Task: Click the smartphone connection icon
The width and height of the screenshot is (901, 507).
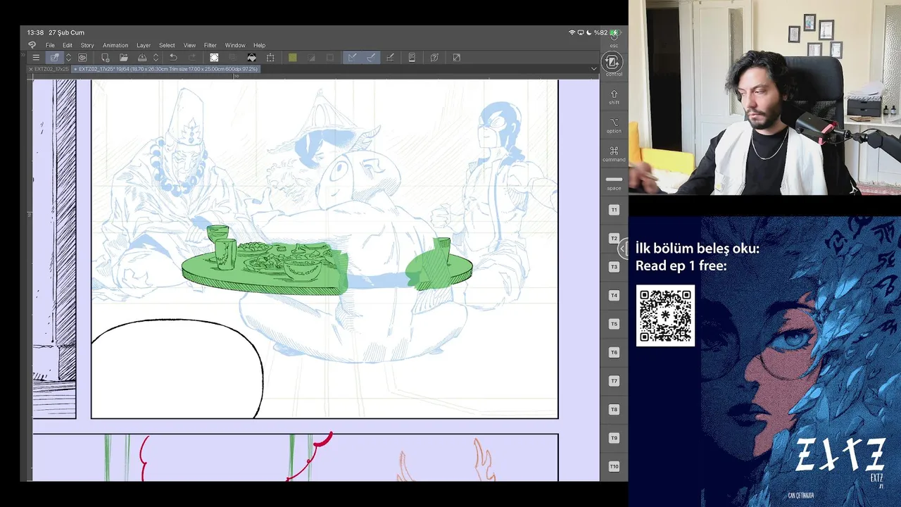Action: coord(412,57)
